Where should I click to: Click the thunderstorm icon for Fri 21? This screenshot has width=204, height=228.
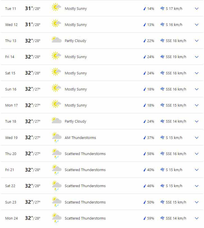pyautogui.click(x=57, y=170)
